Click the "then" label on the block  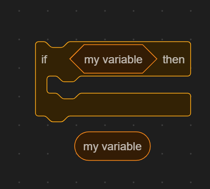pos(174,60)
